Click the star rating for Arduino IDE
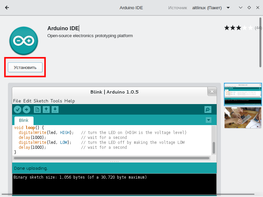 pyautogui.click(x=239, y=28)
